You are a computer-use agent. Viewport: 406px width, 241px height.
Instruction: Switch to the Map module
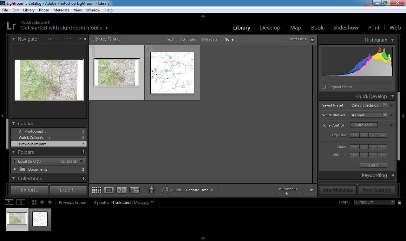pyautogui.click(x=296, y=28)
